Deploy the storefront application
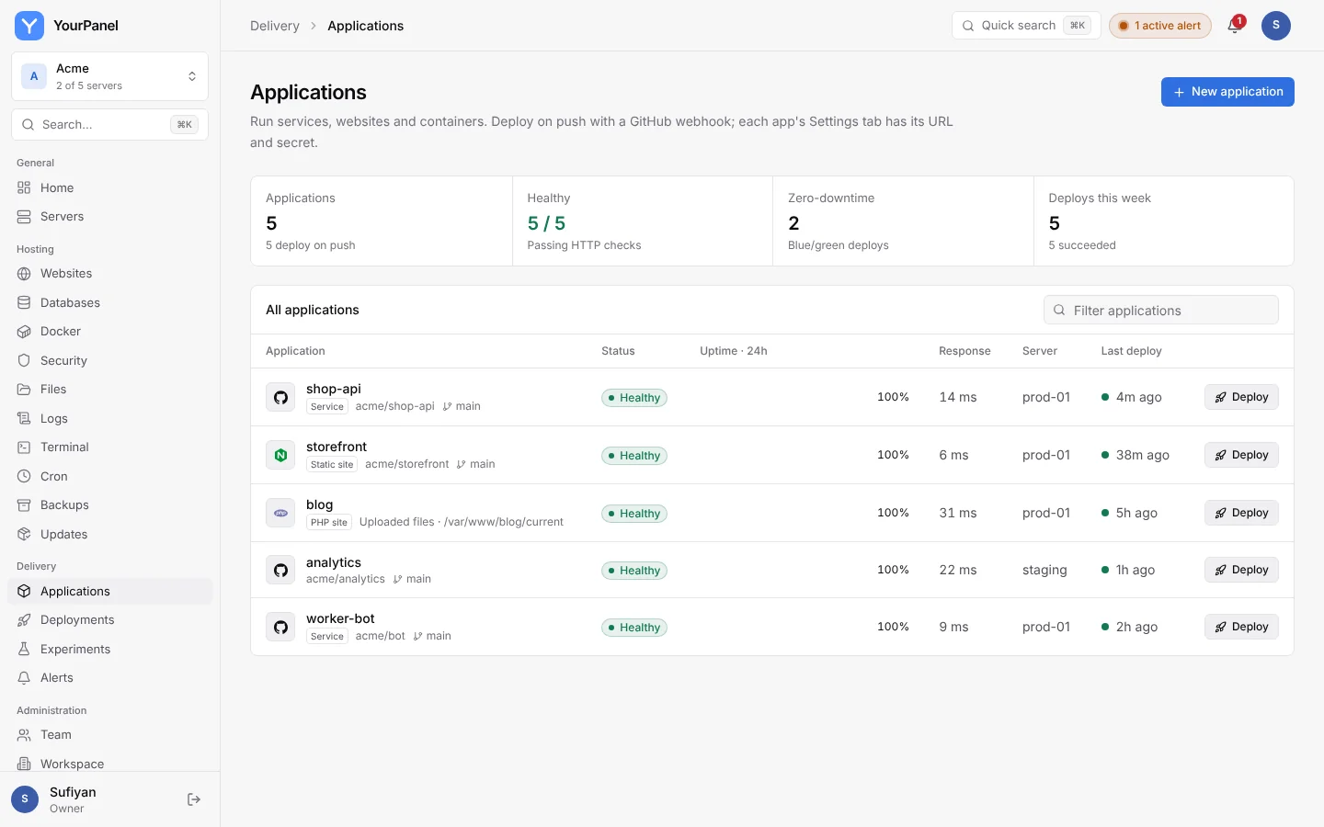Viewport: 1324px width, 827px height. pyautogui.click(x=1241, y=455)
